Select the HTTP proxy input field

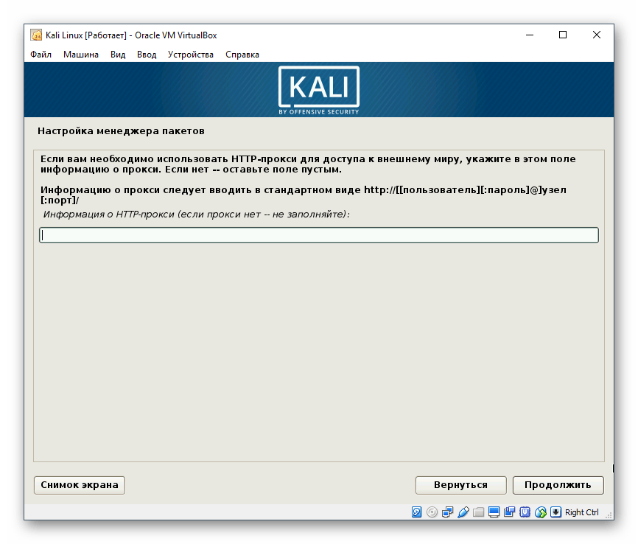pos(318,235)
